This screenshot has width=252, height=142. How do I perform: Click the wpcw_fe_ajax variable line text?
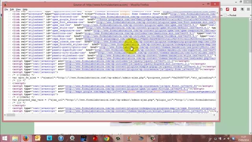114,78
